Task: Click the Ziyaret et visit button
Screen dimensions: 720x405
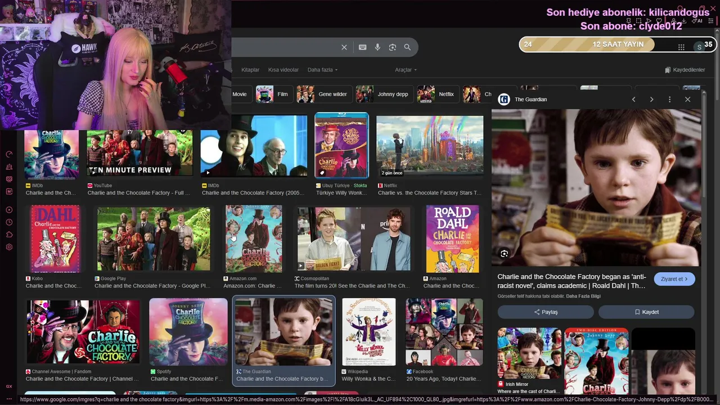Action: 674,279
